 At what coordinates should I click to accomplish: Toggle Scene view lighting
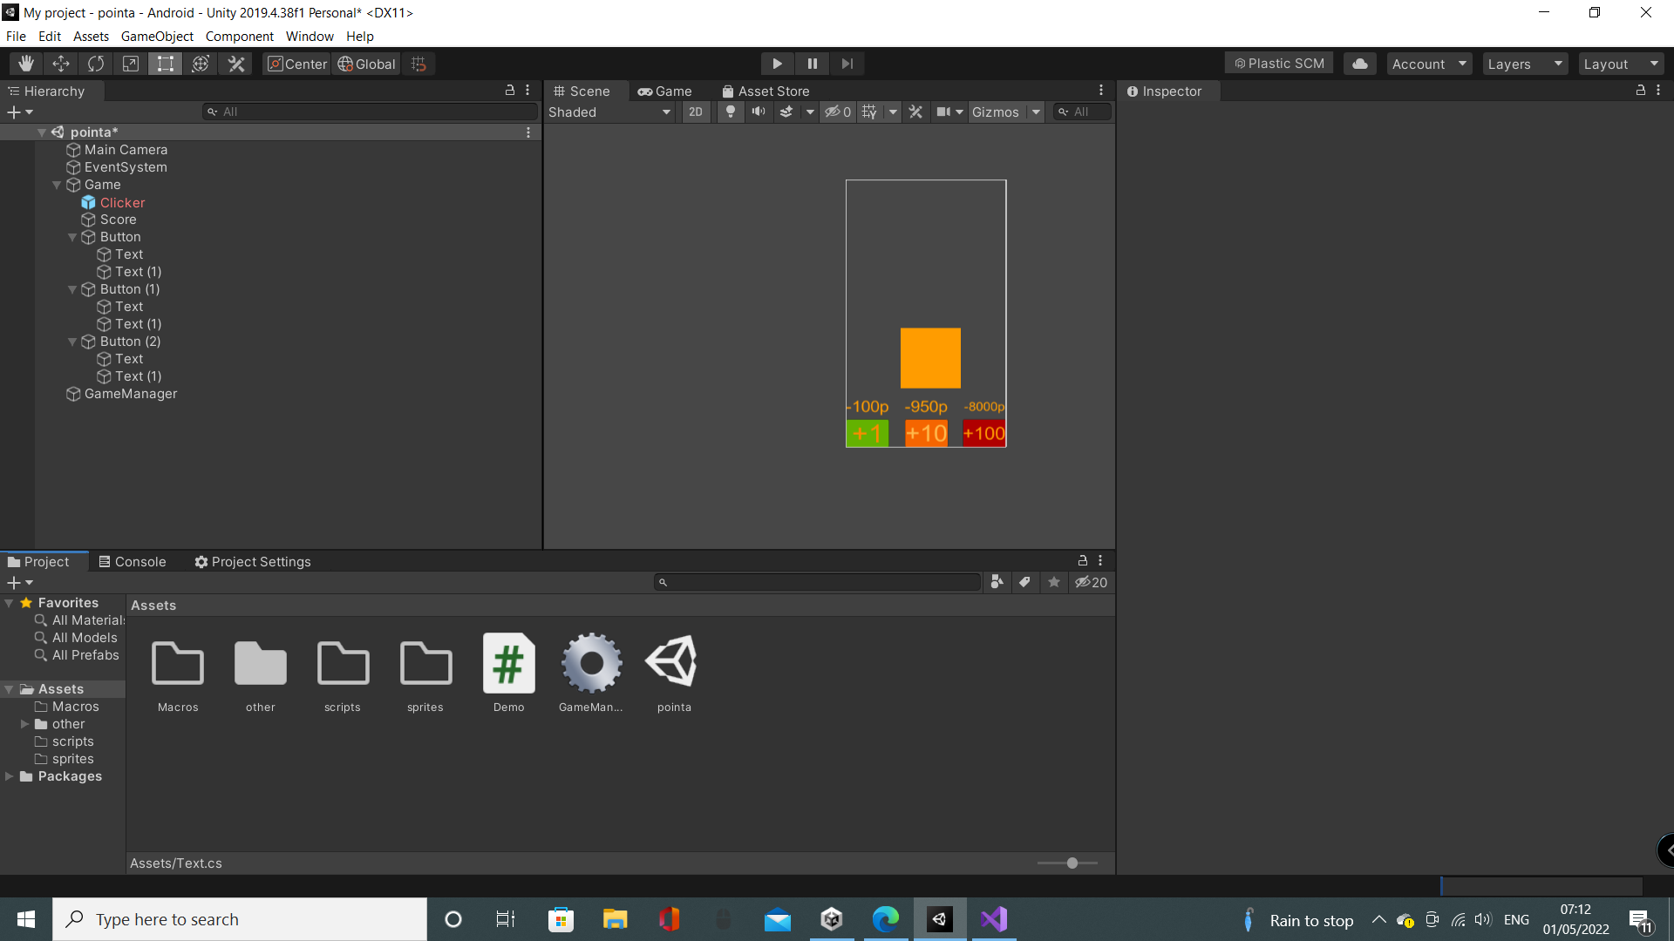[730, 112]
